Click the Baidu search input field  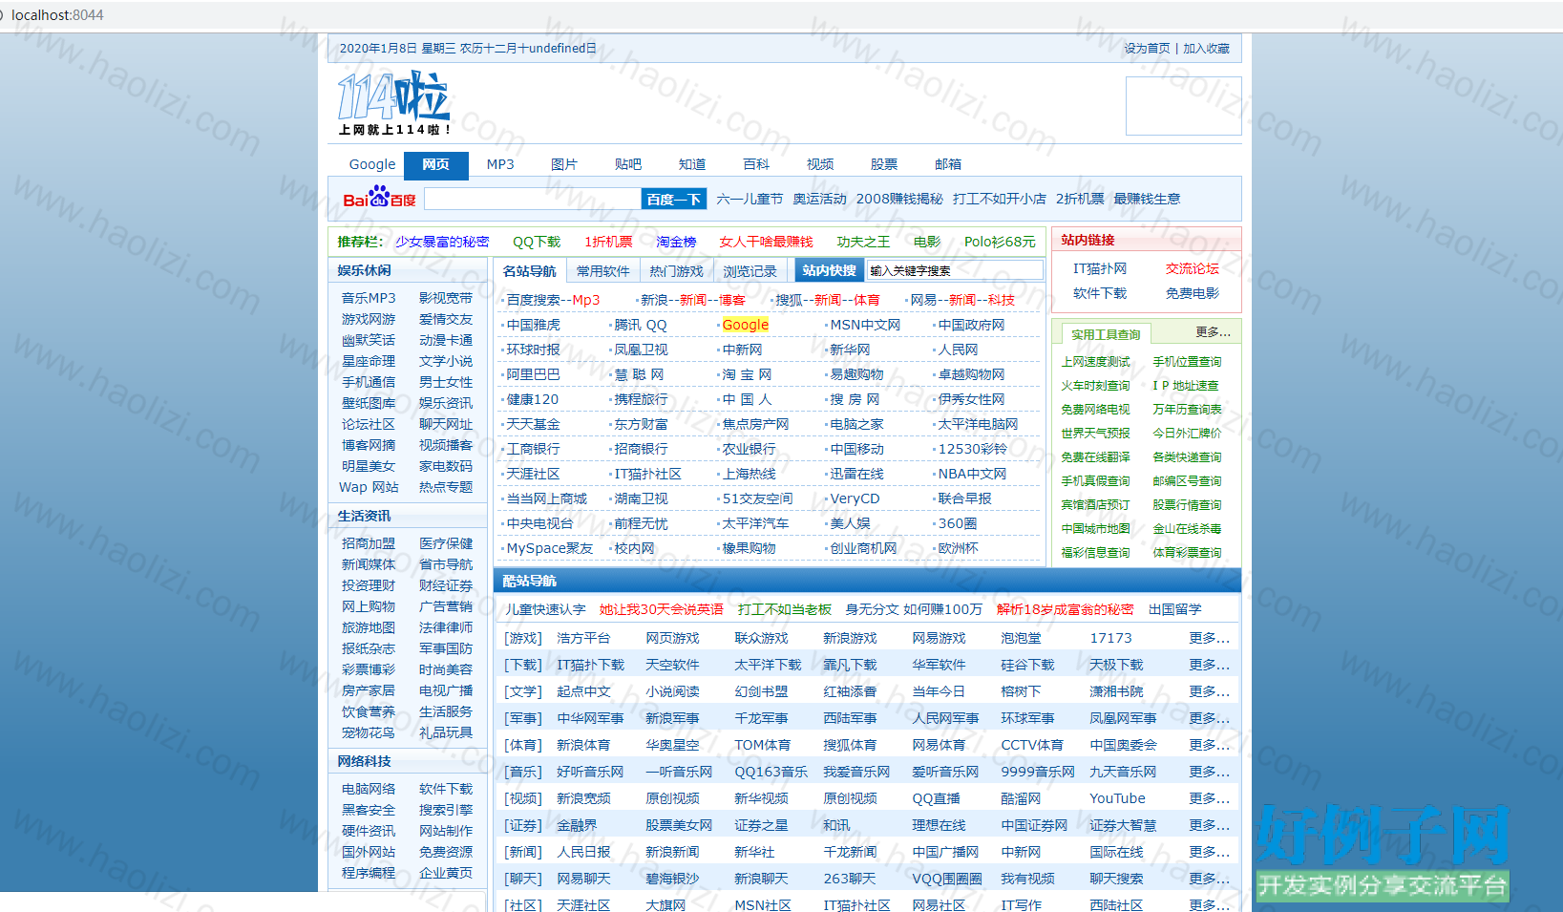coord(533,199)
